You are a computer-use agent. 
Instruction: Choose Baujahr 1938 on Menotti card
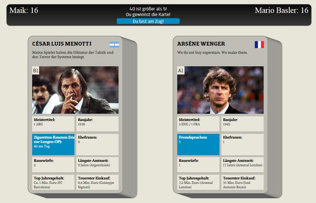[x=97, y=123]
